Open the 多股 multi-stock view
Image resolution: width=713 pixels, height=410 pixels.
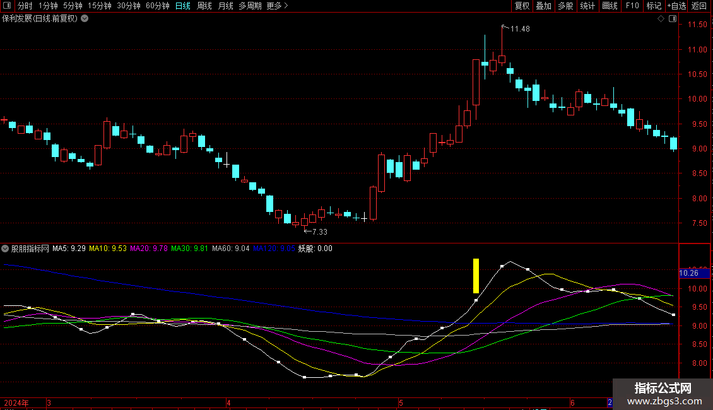coord(565,6)
